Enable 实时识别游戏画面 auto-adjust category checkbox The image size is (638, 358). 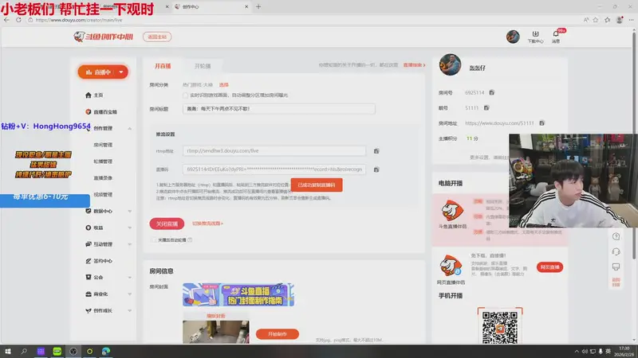pyautogui.click(x=185, y=95)
